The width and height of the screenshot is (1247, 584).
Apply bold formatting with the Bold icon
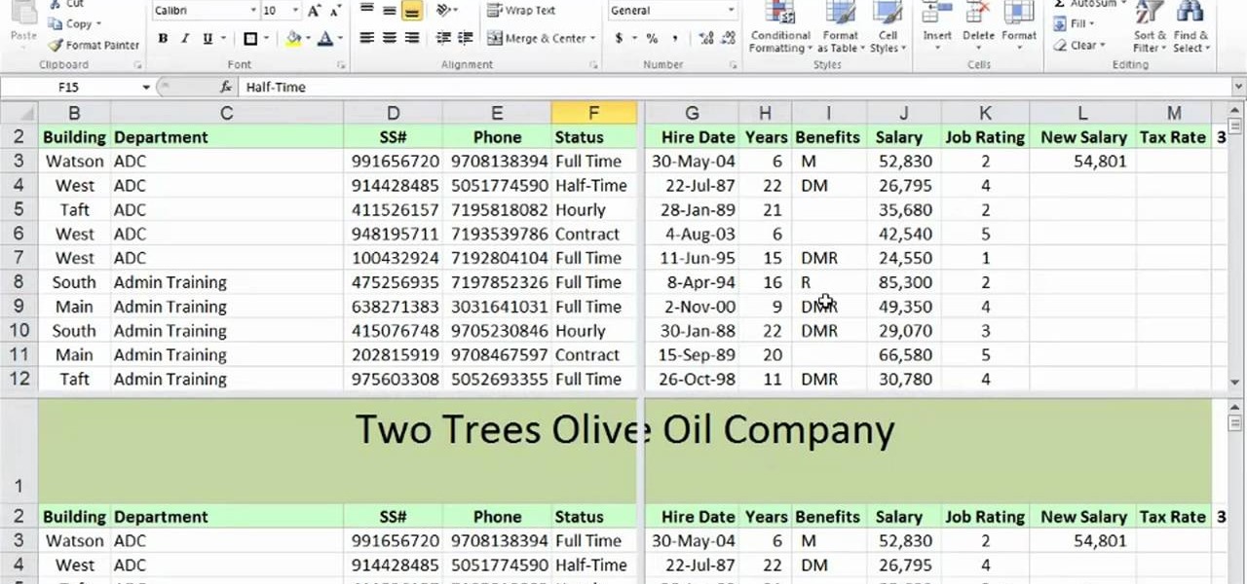[163, 38]
